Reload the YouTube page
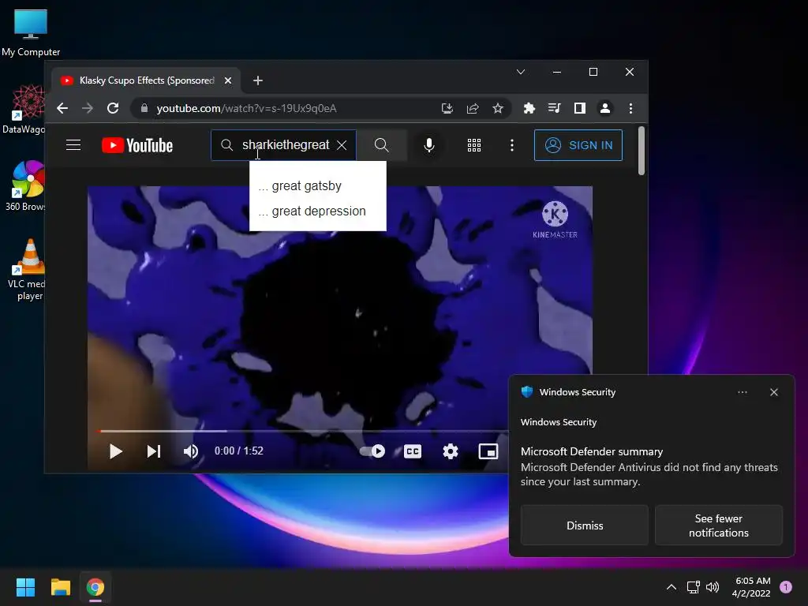 [x=113, y=108]
